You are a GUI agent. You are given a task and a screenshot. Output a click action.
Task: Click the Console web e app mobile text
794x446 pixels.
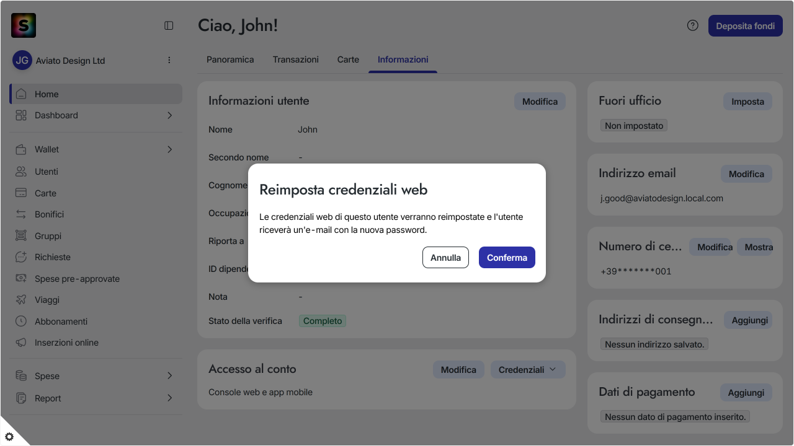261,392
